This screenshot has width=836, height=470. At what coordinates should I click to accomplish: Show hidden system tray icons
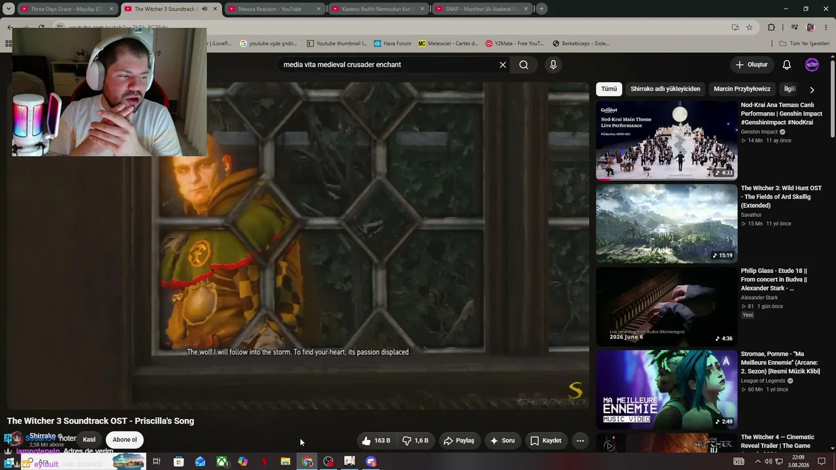pyautogui.click(x=758, y=462)
